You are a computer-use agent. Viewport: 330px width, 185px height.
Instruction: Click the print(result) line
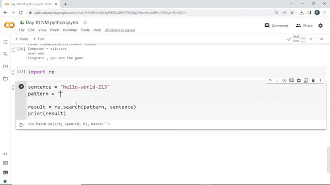[x=47, y=114]
